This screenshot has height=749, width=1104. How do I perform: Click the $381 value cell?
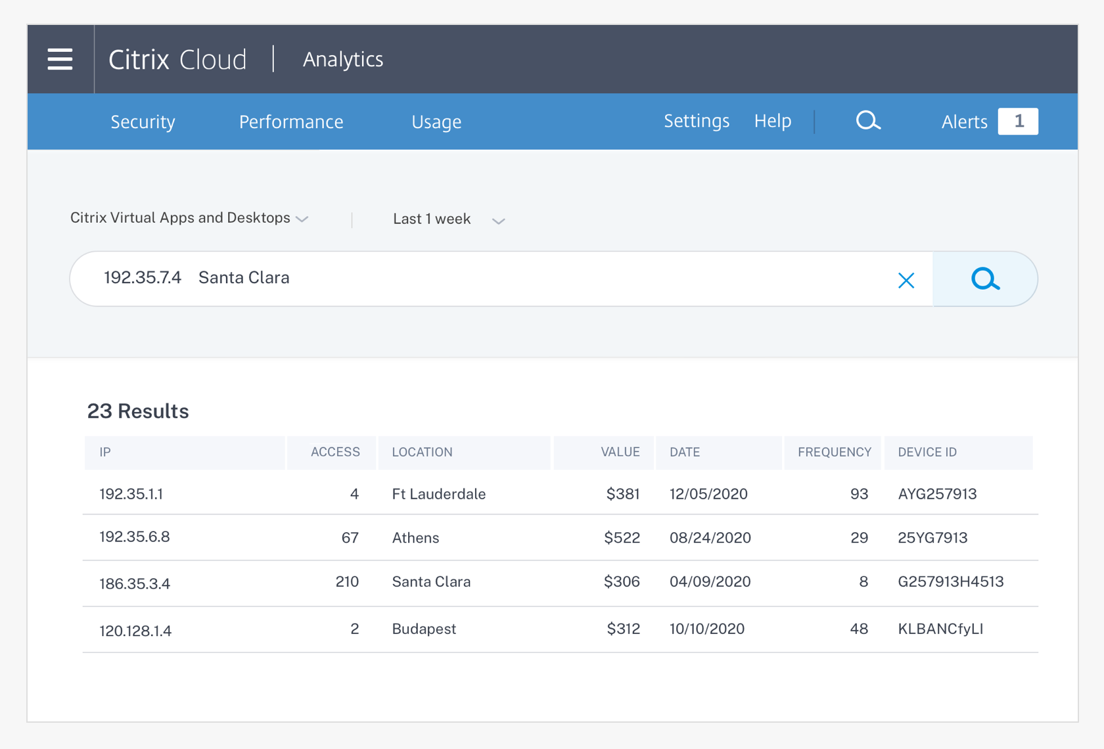623,494
